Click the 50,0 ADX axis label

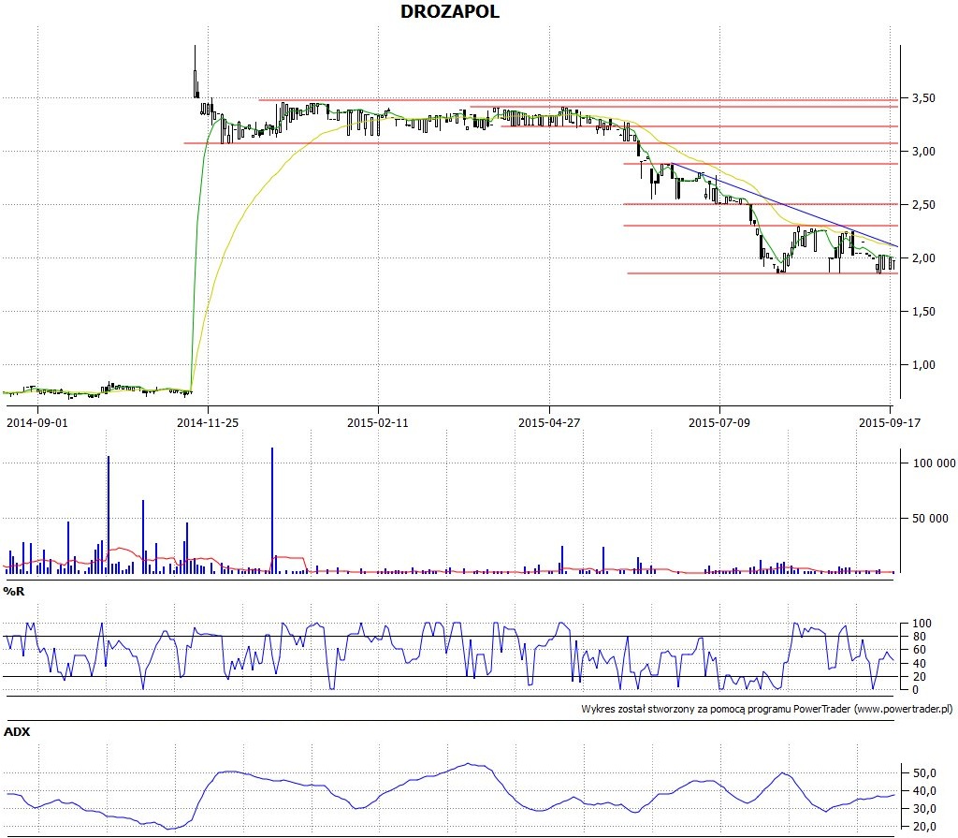point(923,773)
